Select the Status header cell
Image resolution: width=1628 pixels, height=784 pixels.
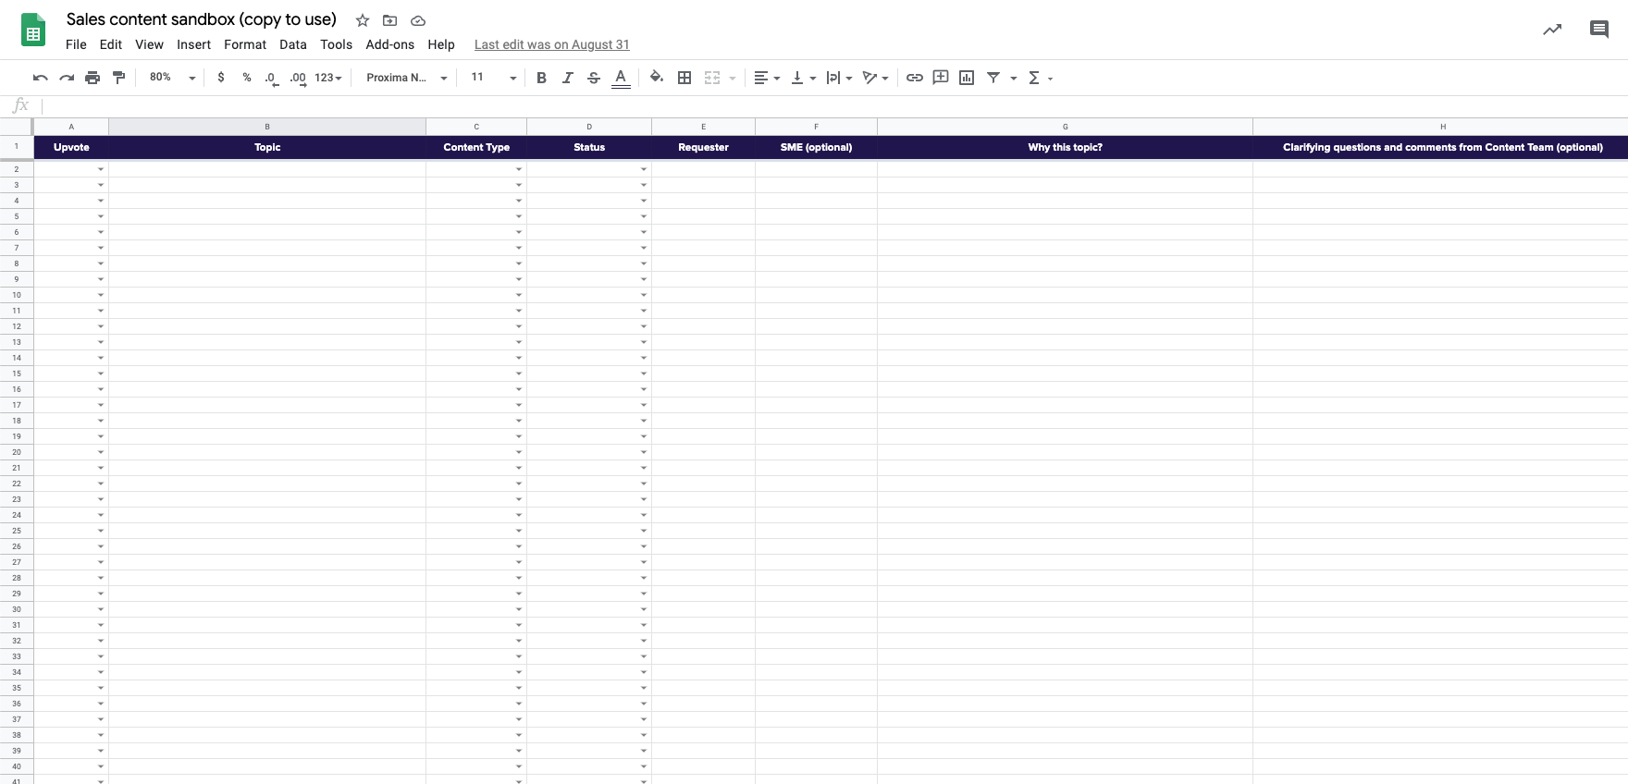click(x=589, y=147)
